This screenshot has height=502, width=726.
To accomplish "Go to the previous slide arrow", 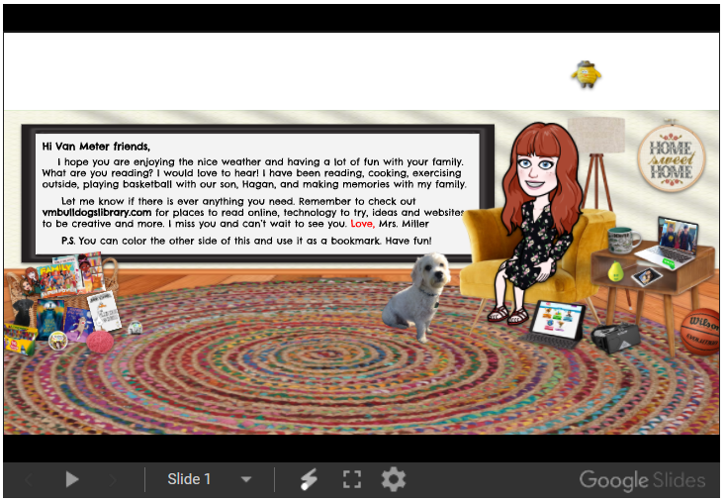I will pyautogui.click(x=28, y=480).
